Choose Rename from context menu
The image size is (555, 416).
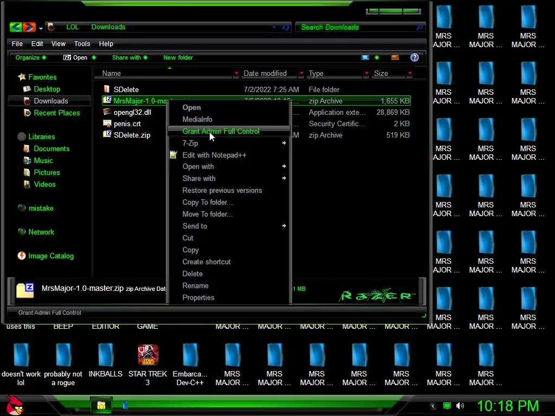(x=229, y=285)
